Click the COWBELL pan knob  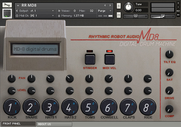click(109, 78)
